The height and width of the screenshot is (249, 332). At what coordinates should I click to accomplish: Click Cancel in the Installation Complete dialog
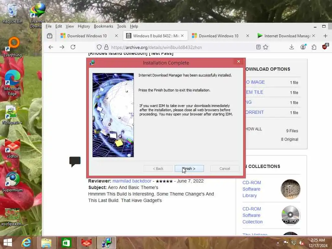click(x=225, y=169)
